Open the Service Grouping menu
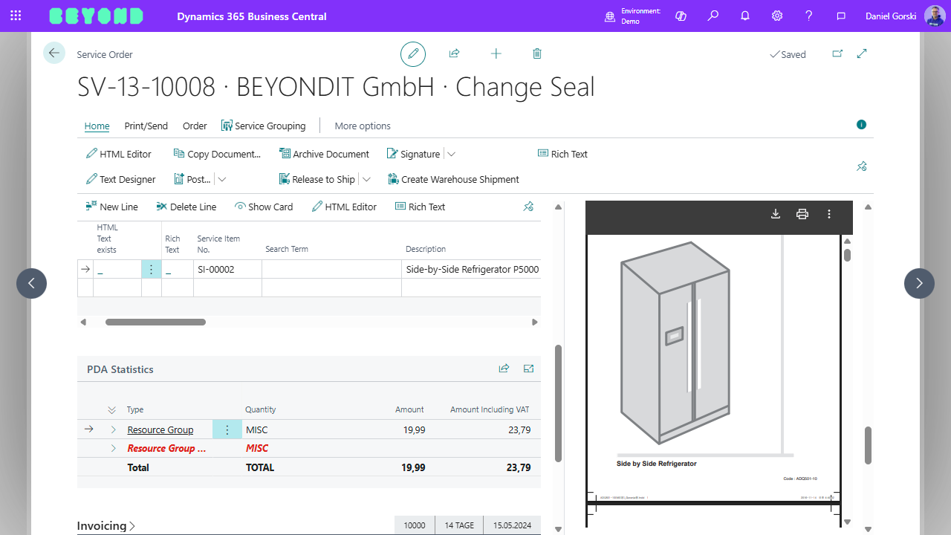Image resolution: width=951 pixels, height=535 pixels. click(x=264, y=126)
